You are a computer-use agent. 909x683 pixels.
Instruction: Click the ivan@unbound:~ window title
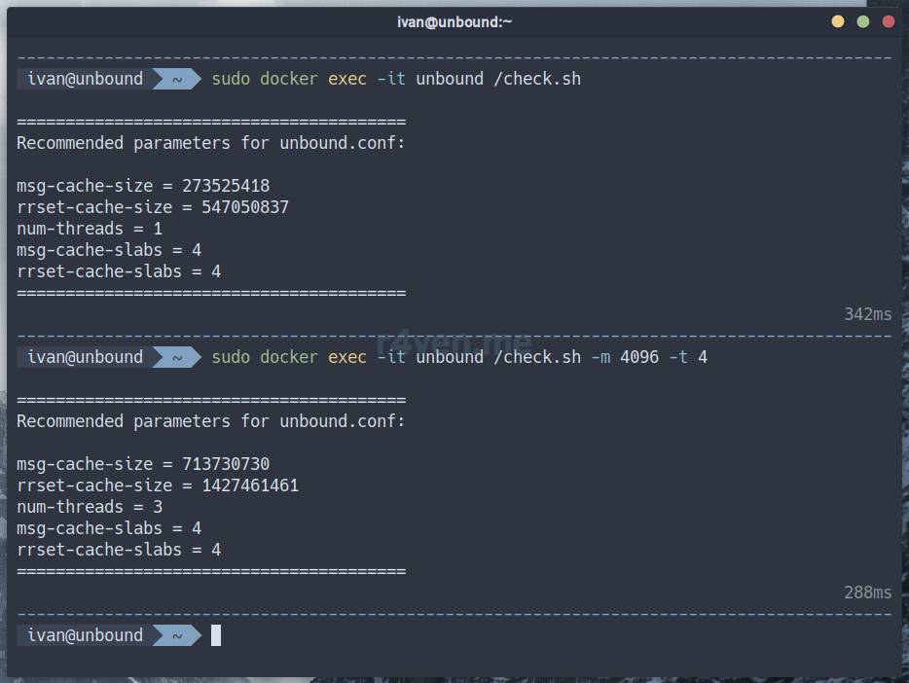[x=454, y=21]
